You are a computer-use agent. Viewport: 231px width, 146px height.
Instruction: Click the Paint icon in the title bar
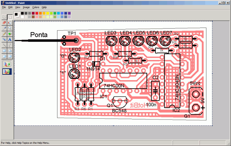pos(3,3)
